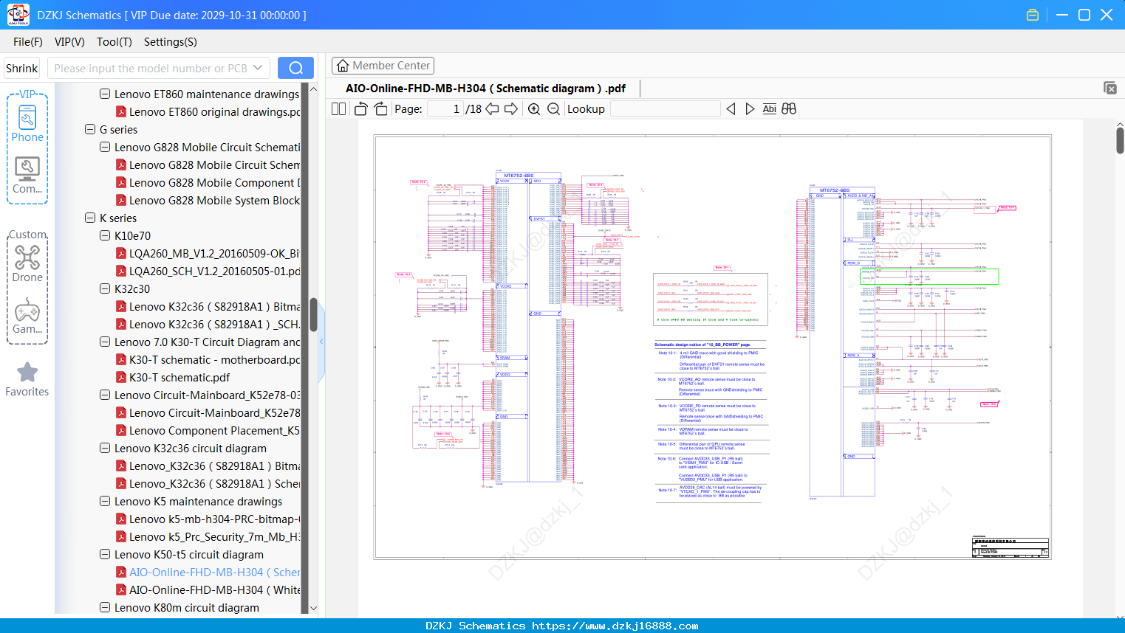The width and height of the screenshot is (1125, 633).
Task: Click the Lookup text field
Action: pos(665,108)
